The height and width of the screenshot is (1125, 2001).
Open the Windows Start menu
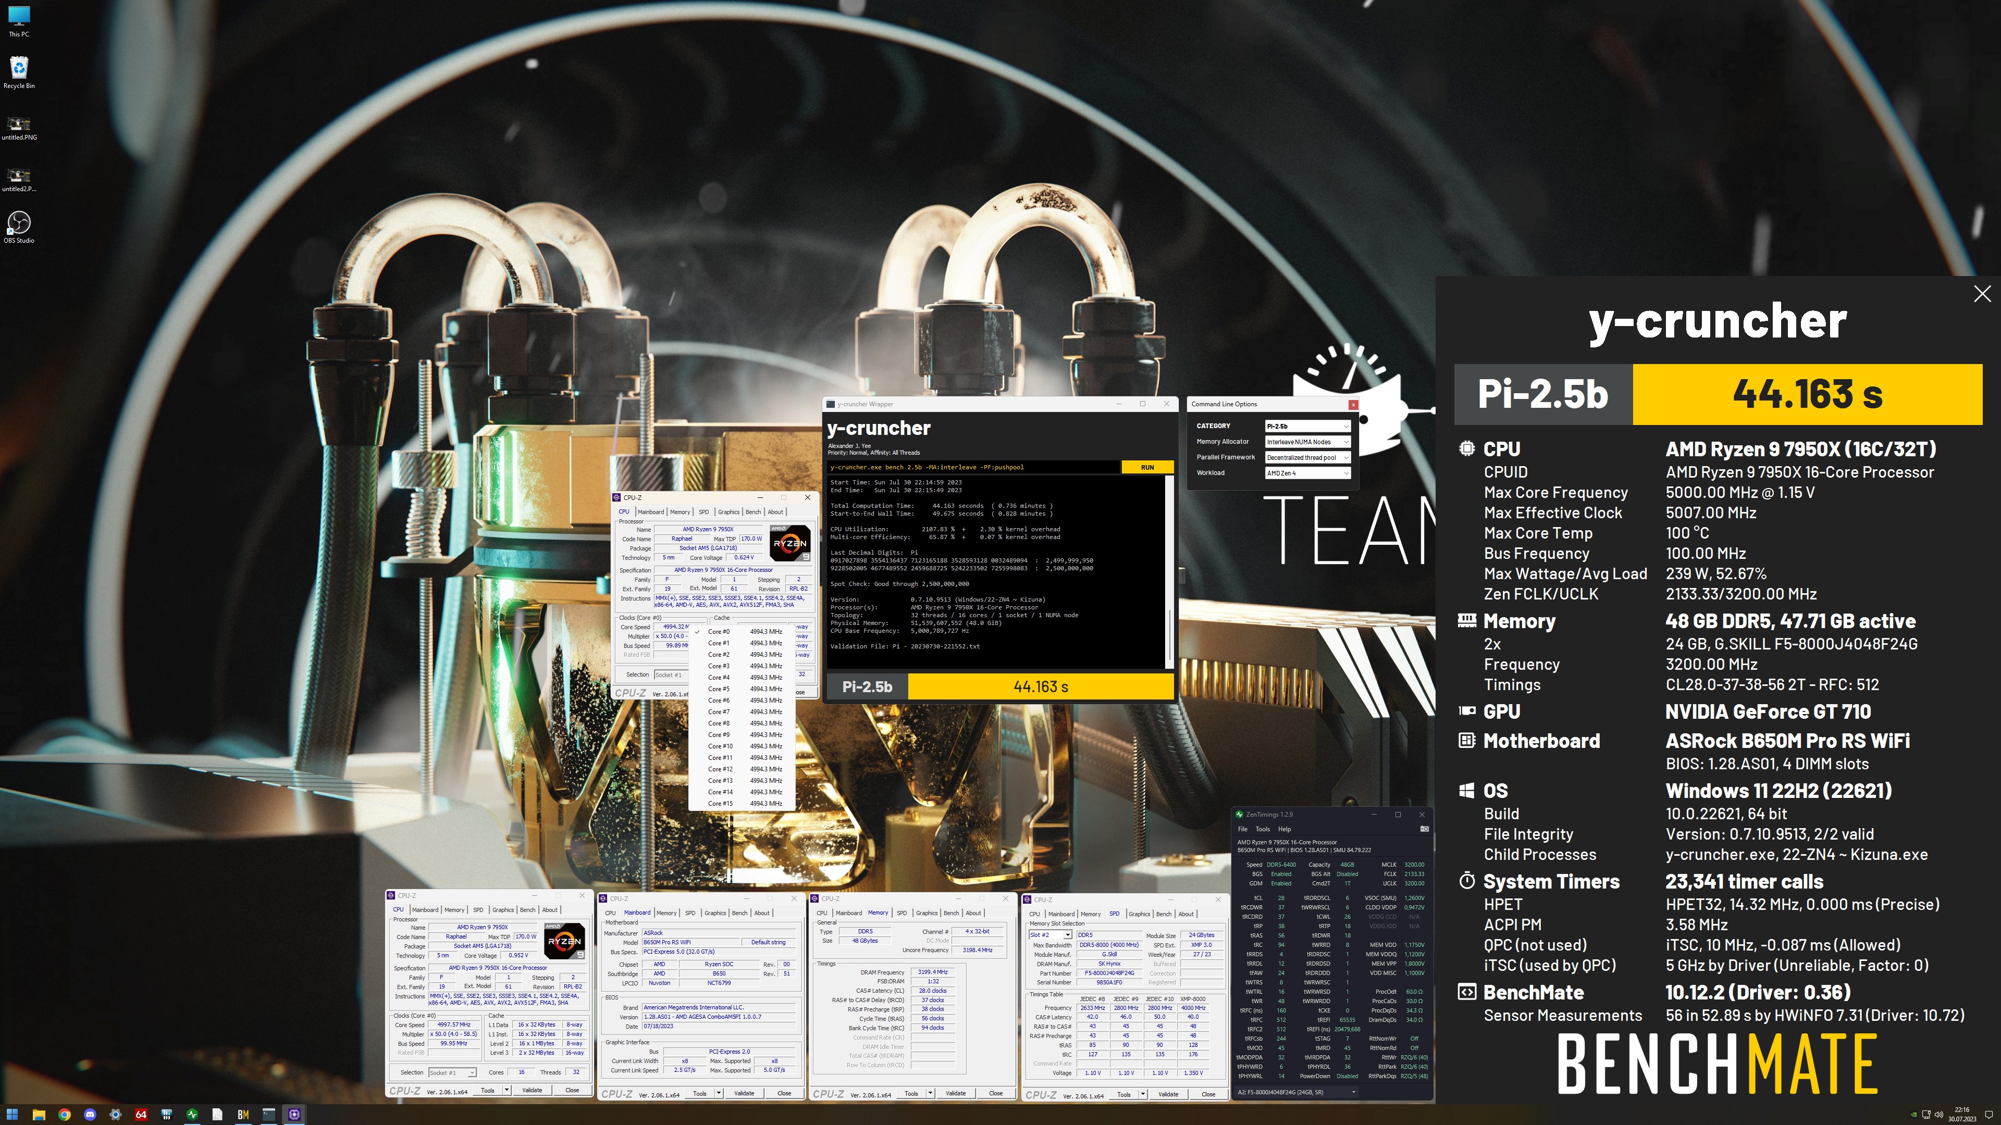tap(13, 1114)
